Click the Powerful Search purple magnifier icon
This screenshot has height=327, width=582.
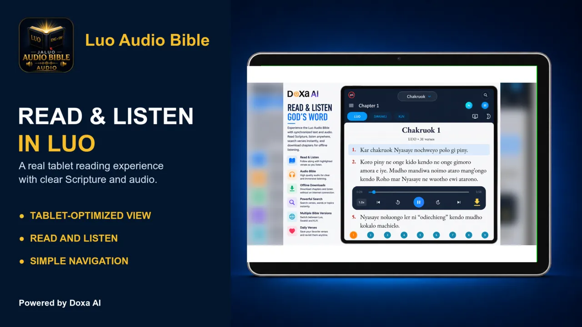pyautogui.click(x=292, y=203)
